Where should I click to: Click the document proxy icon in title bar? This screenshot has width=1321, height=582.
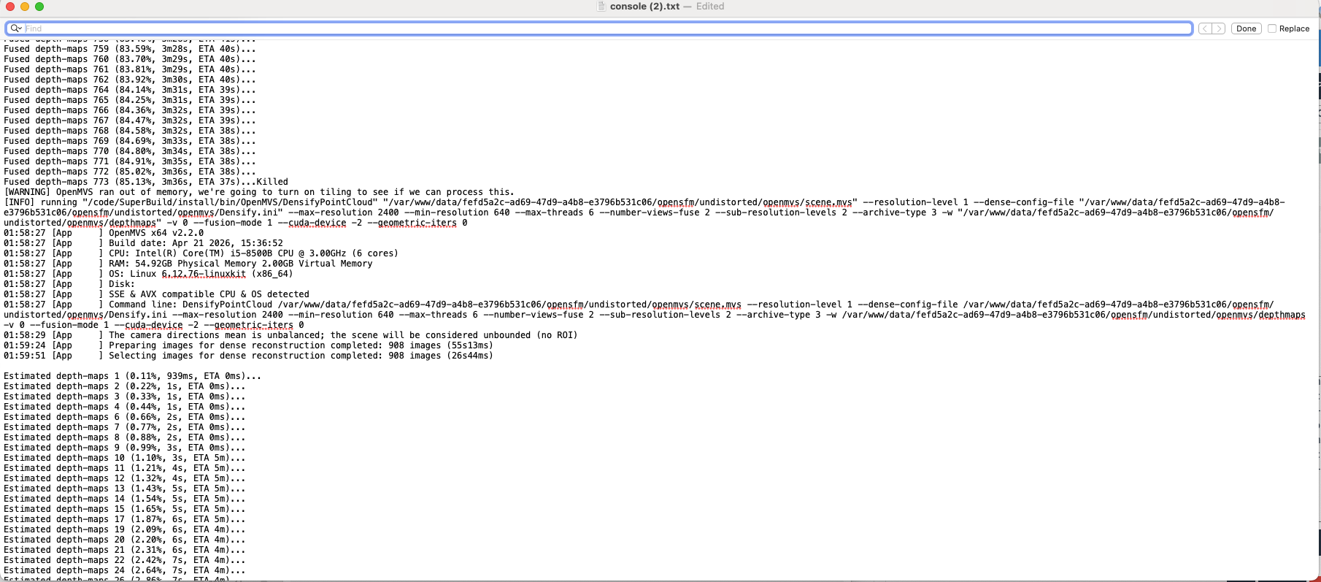(x=601, y=7)
